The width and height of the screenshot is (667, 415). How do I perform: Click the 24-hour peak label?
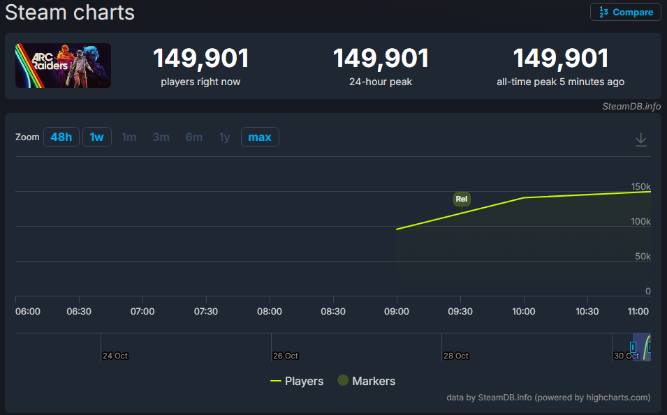click(x=381, y=82)
